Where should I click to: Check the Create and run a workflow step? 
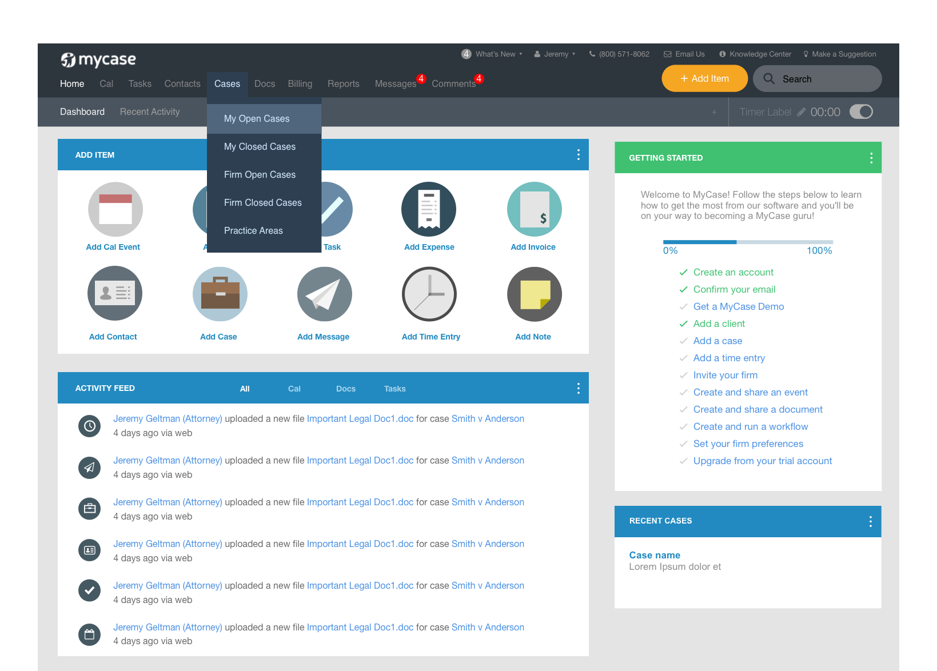pyautogui.click(x=683, y=427)
